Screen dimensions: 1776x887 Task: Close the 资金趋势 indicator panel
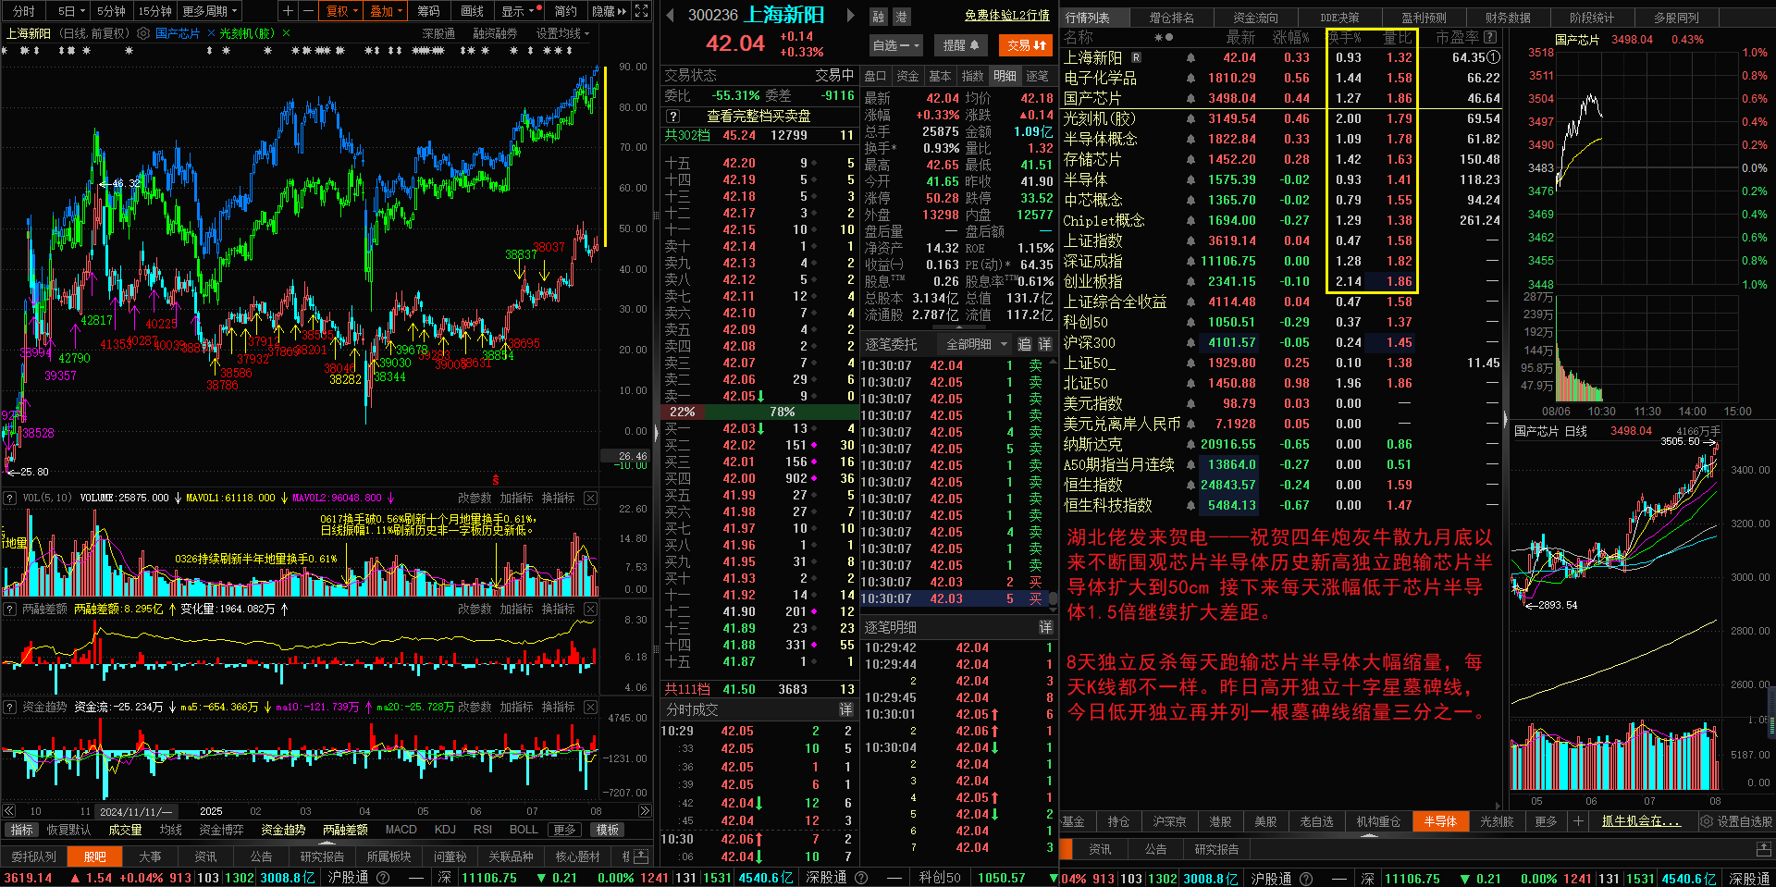(591, 707)
